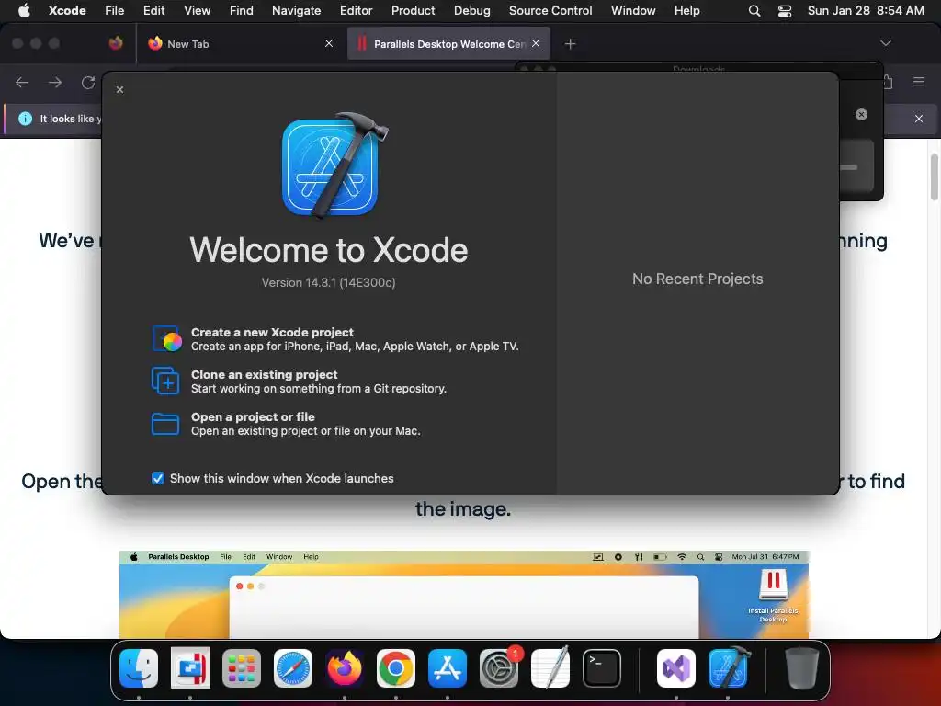
Task: Open Terminal from the Dock
Action: click(601, 667)
